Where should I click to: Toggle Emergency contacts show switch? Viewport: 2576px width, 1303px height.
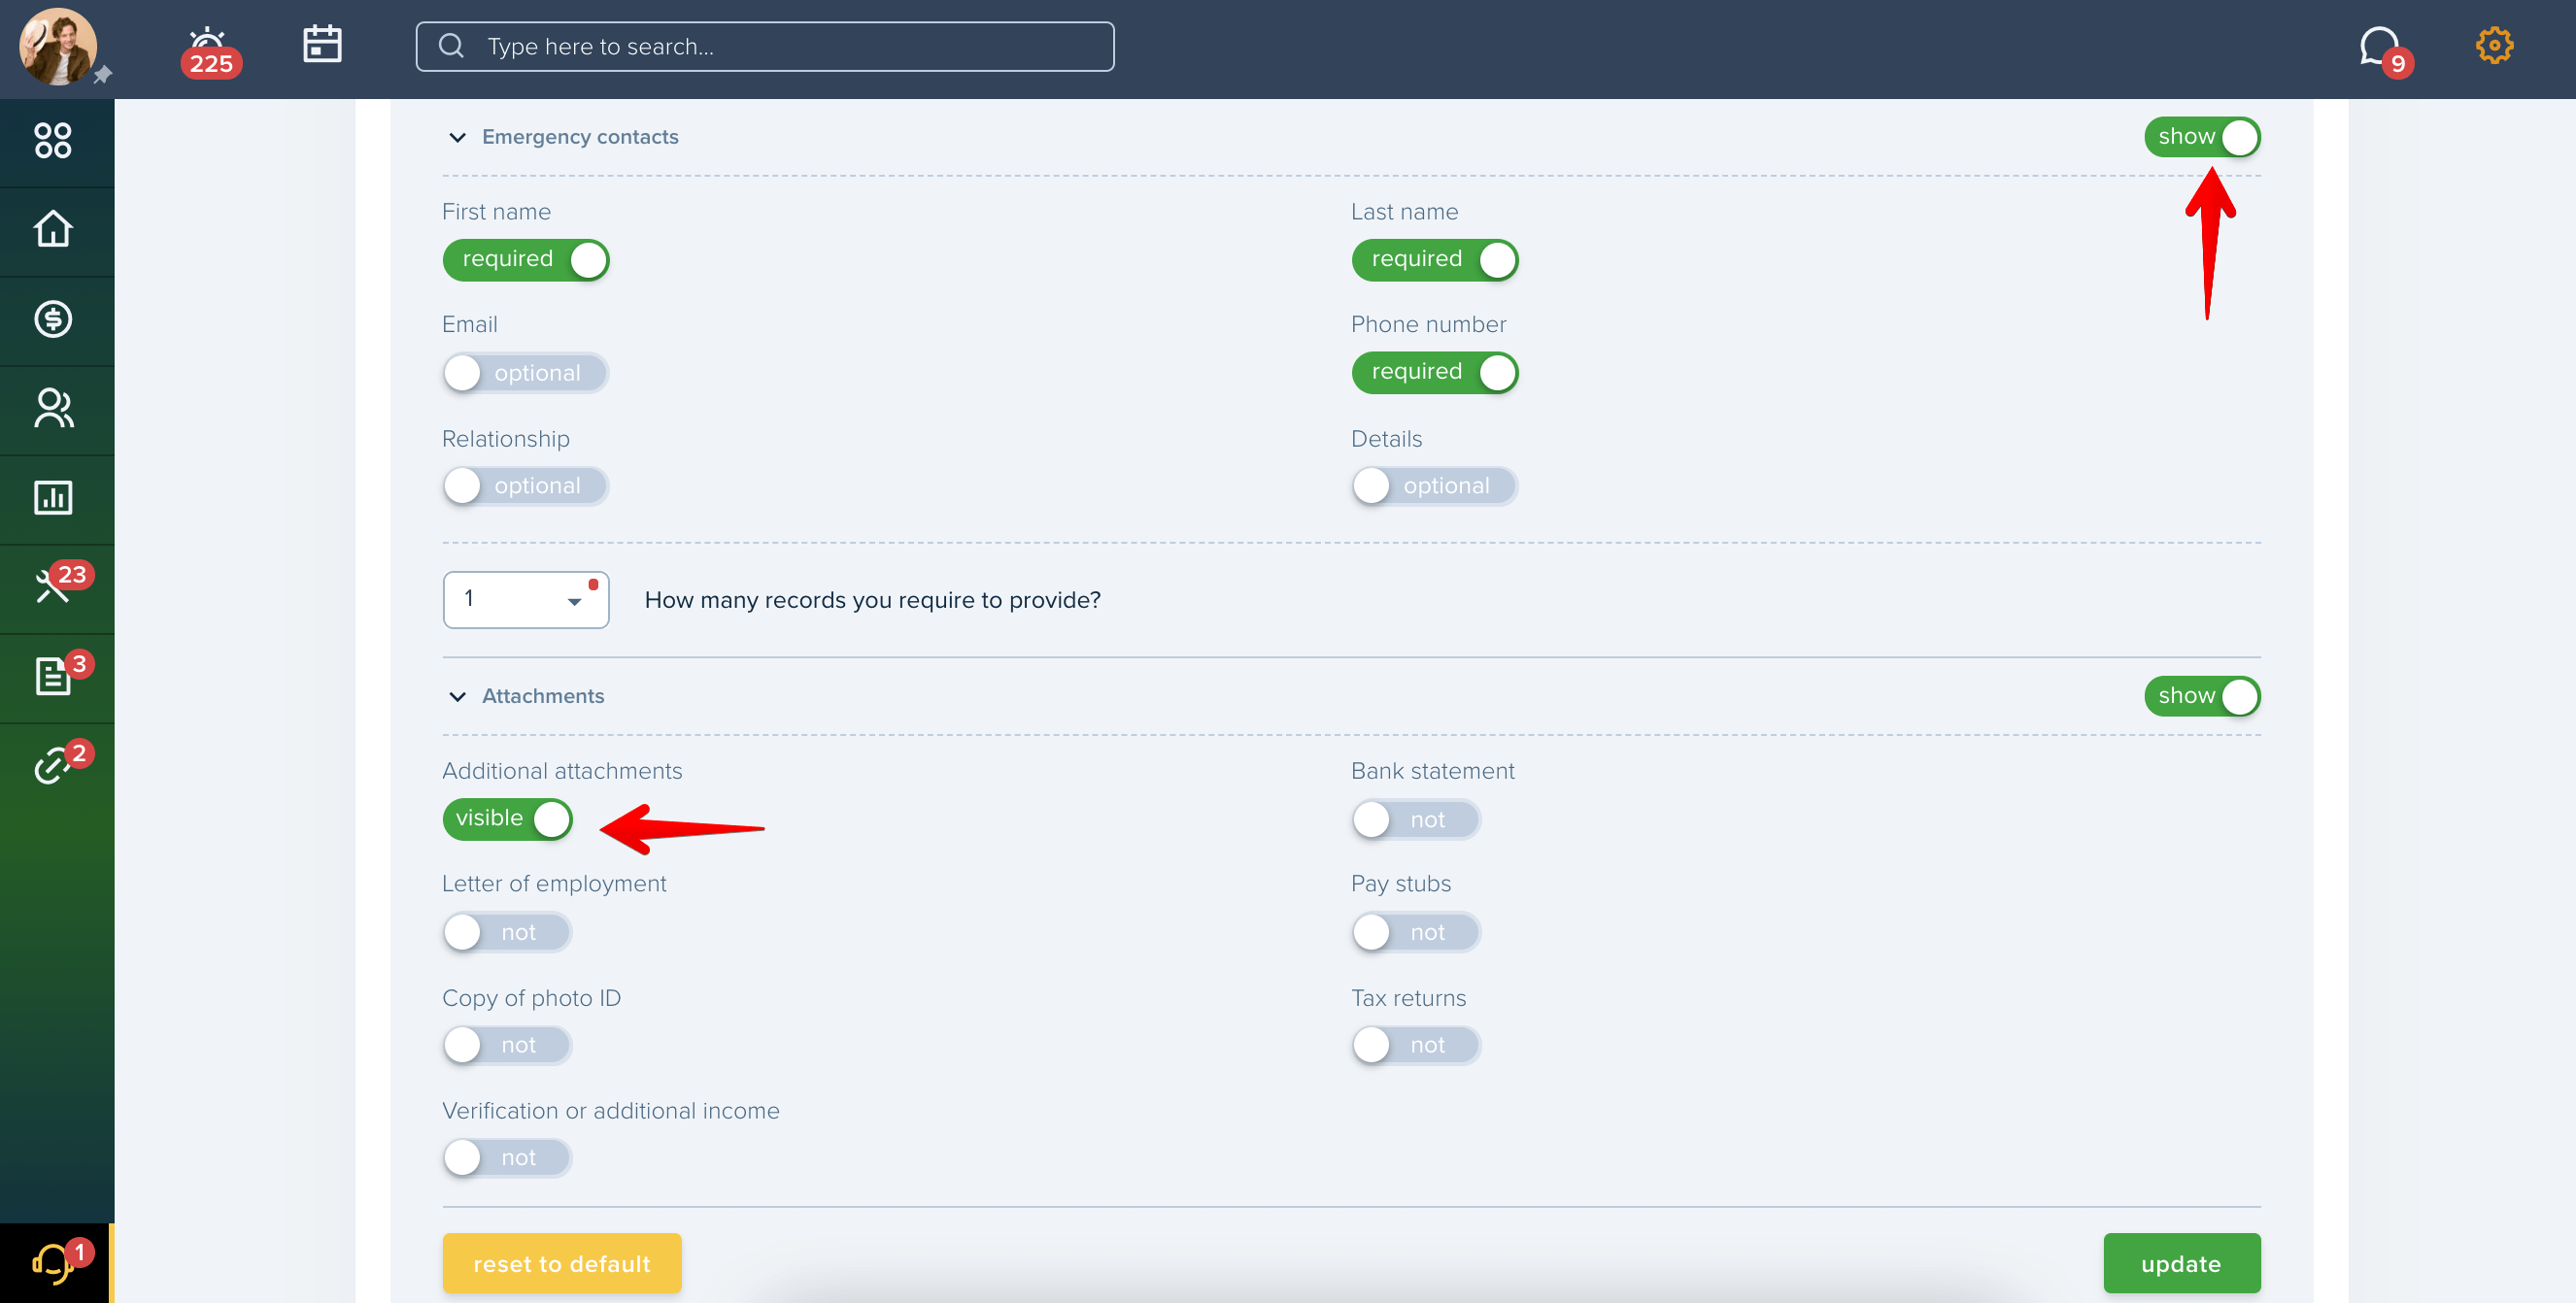point(2201,137)
